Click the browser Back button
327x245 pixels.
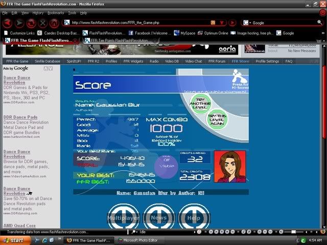click(8, 23)
